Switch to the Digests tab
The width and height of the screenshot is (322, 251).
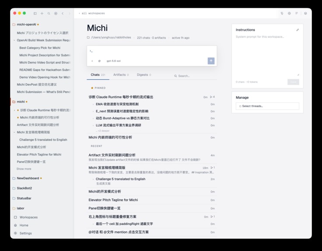(144, 75)
